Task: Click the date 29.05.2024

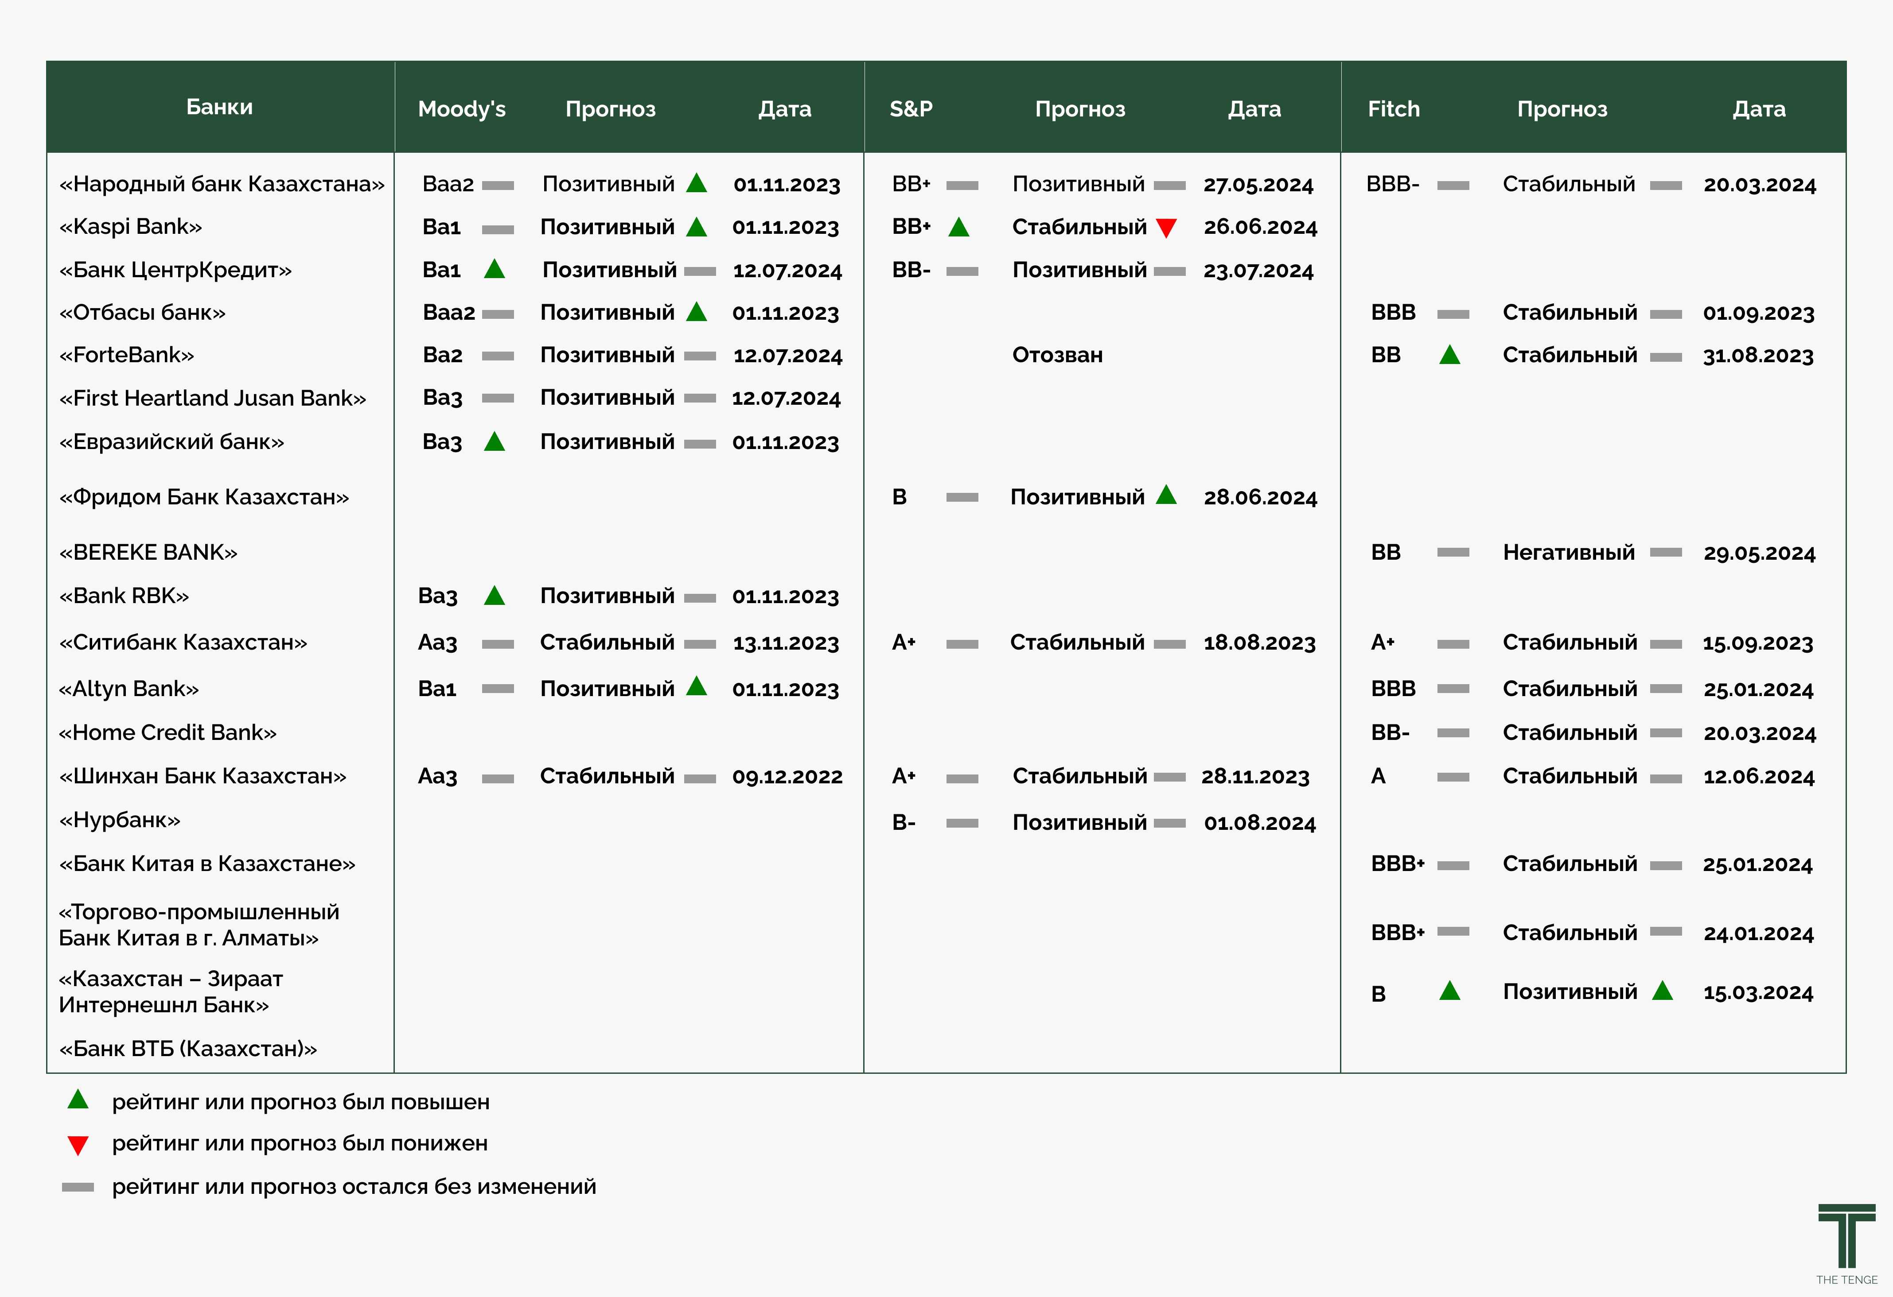Action: pyautogui.click(x=1760, y=554)
